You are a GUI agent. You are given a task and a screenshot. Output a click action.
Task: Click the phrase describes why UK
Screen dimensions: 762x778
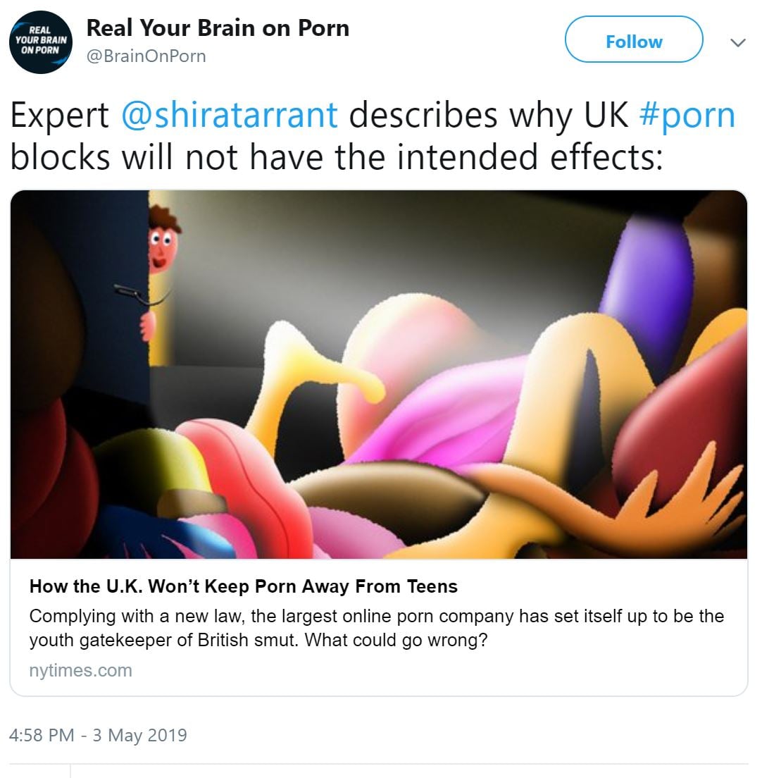coord(489,115)
